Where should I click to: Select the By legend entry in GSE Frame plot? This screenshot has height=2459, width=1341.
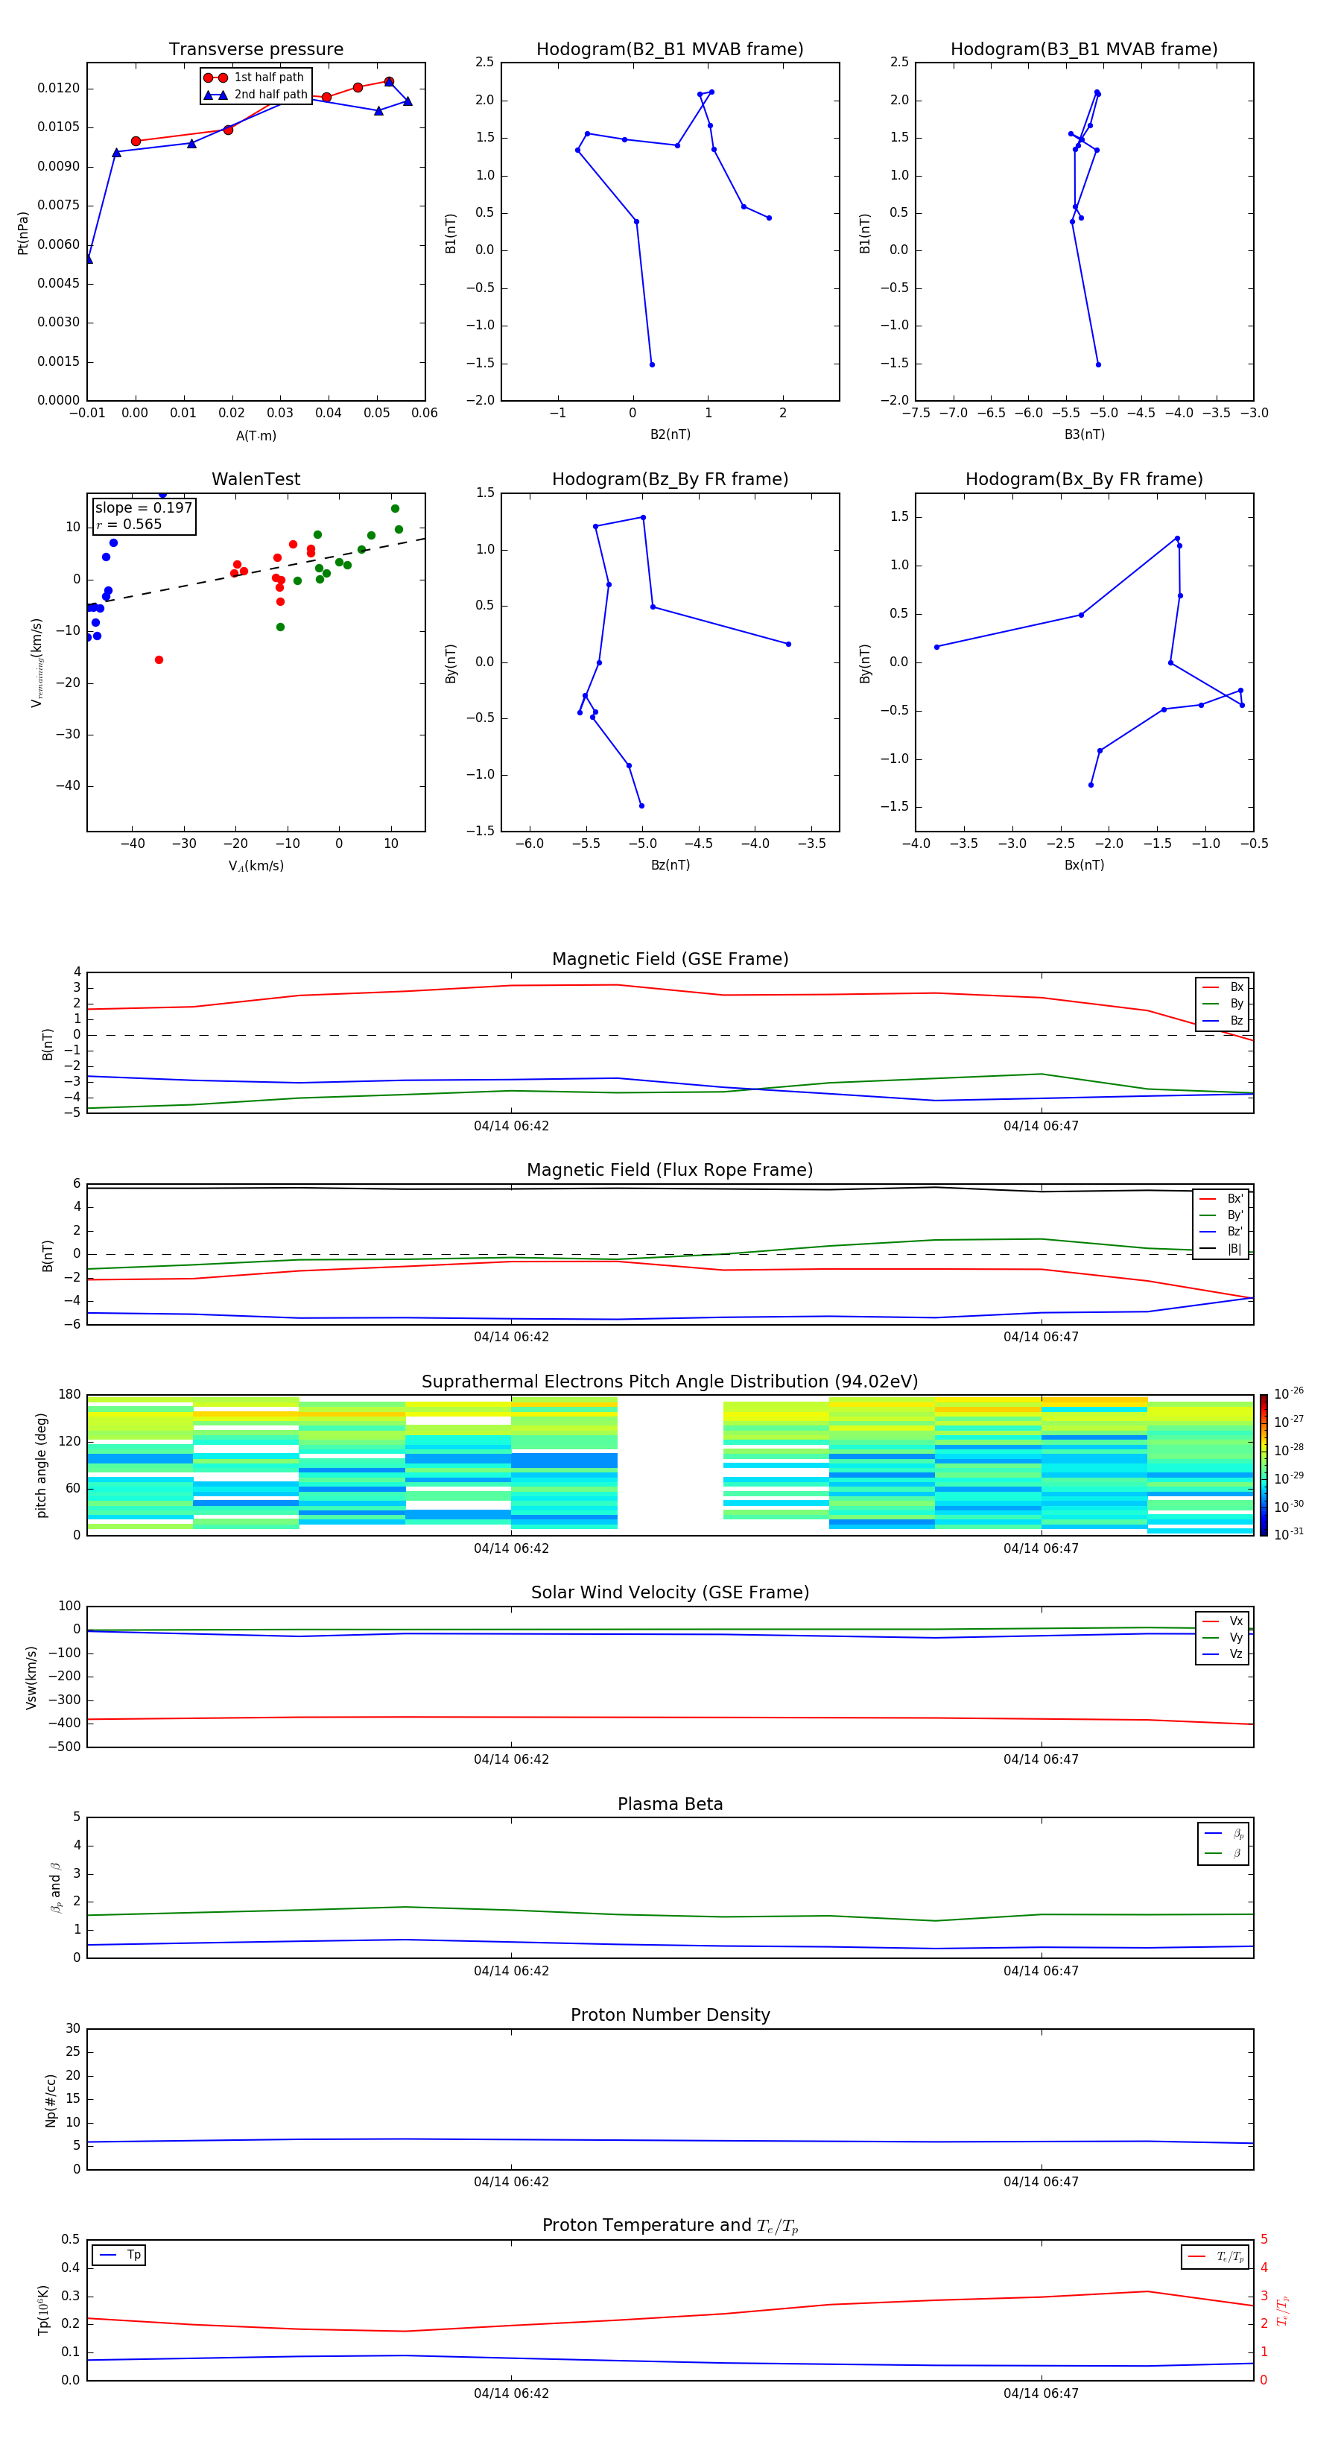tap(1223, 1003)
